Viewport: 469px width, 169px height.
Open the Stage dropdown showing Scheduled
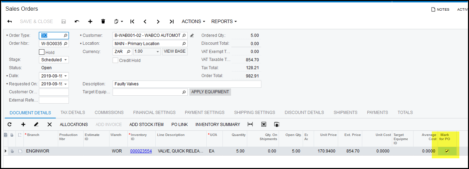tap(54, 60)
